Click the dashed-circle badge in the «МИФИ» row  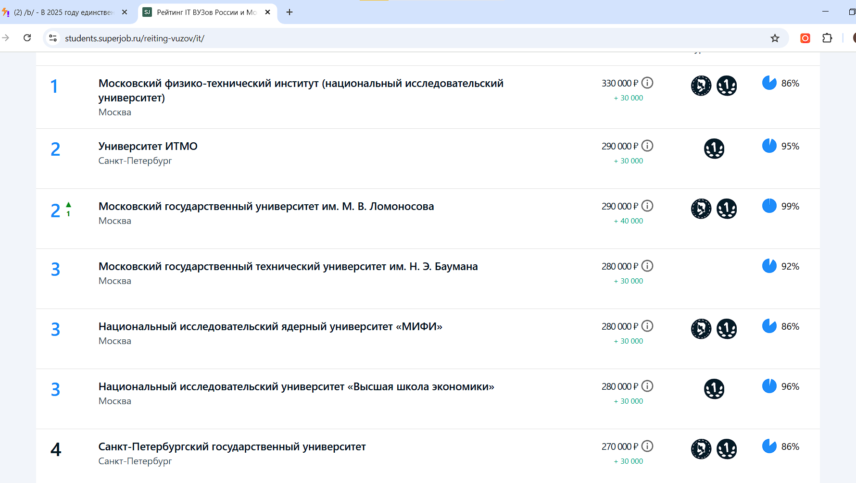(701, 329)
